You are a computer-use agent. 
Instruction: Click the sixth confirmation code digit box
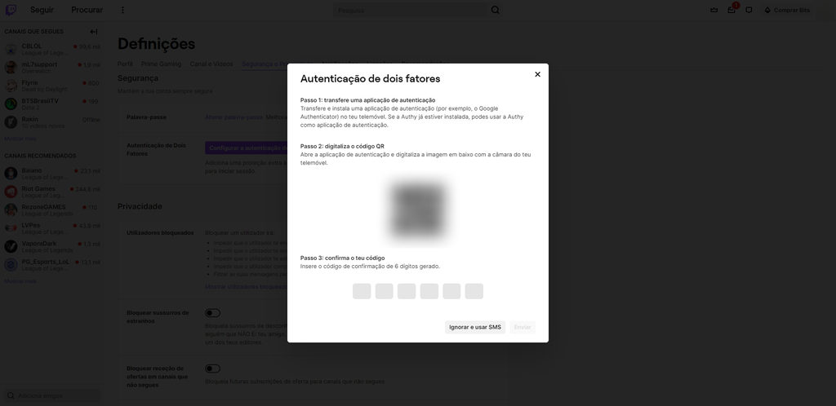[474, 291]
